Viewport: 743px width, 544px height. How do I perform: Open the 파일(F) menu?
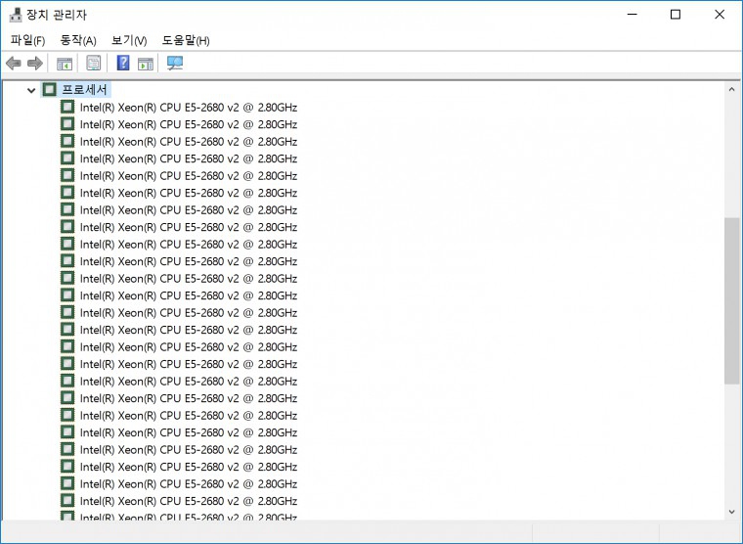click(27, 40)
